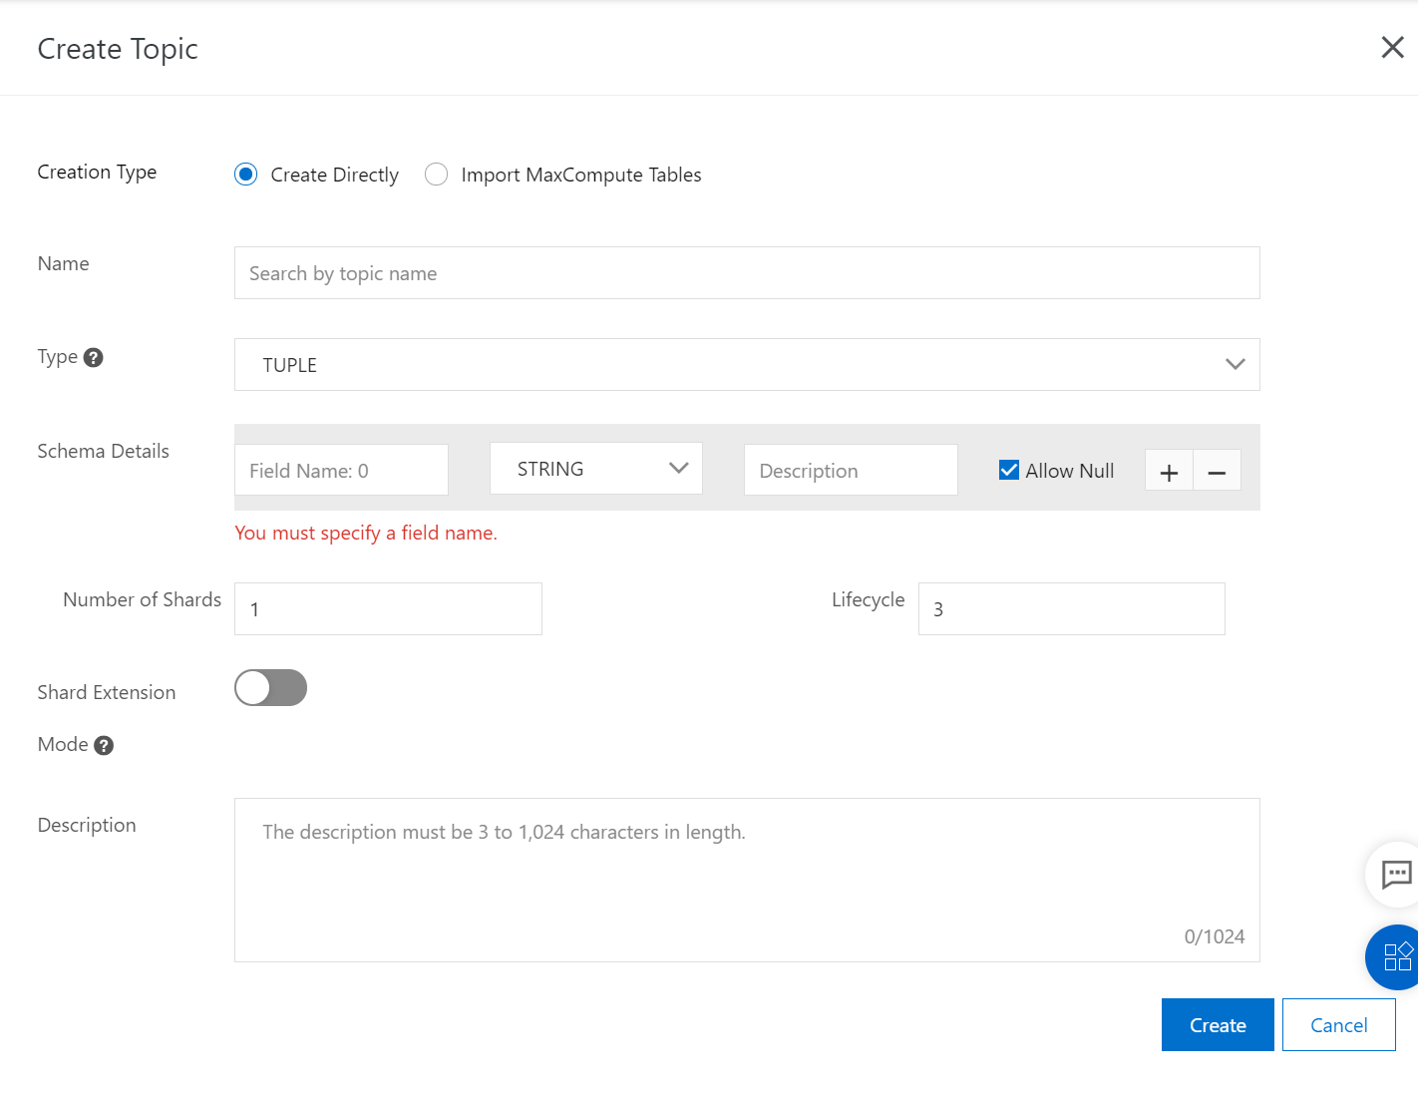Remove schema field with minus icon
Viewport: 1418px width, 1105px height.
pyautogui.click(x=1218, y=471)
